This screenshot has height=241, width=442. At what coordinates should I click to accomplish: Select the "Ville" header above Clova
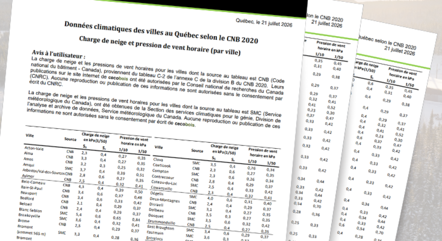tap(158, 147)
